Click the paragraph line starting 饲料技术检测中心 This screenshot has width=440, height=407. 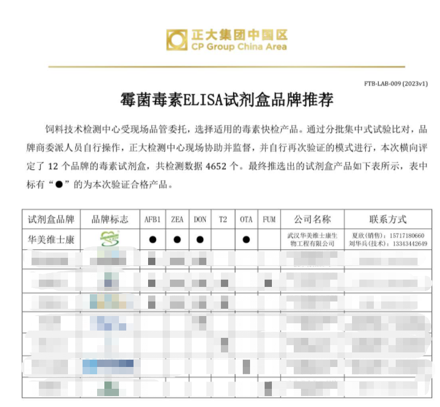(236, 129)
